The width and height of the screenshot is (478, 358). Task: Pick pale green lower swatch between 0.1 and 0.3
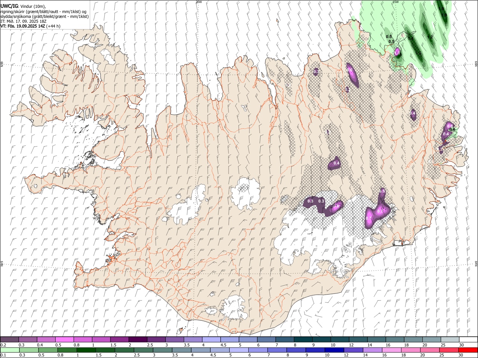10,350
